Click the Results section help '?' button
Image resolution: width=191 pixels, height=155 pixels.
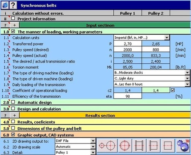(5, 115)
